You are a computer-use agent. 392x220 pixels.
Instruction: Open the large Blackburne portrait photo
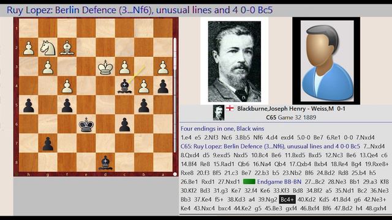click(x=235, y=61)
